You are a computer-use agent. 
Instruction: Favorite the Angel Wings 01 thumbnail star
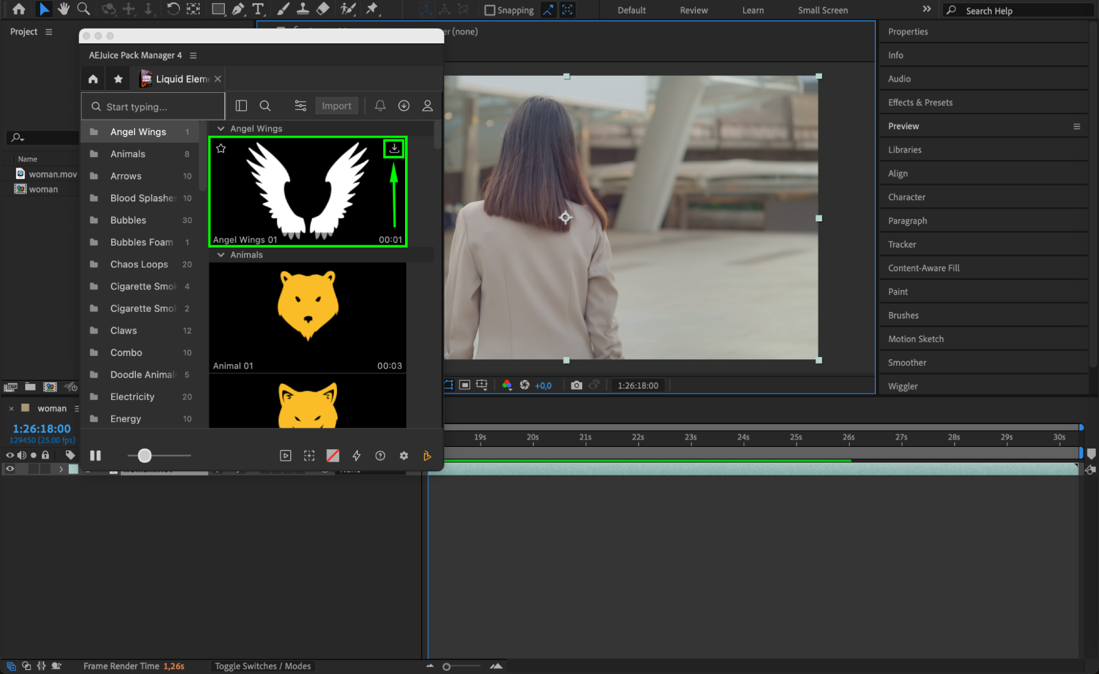[221, 148]
